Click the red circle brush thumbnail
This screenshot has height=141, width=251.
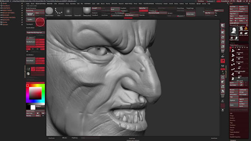pyautogui.click(x=40, y=22)
